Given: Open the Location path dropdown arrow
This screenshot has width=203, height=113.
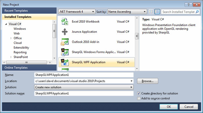Looking at the screenshot, I should [x=131, y=81].
